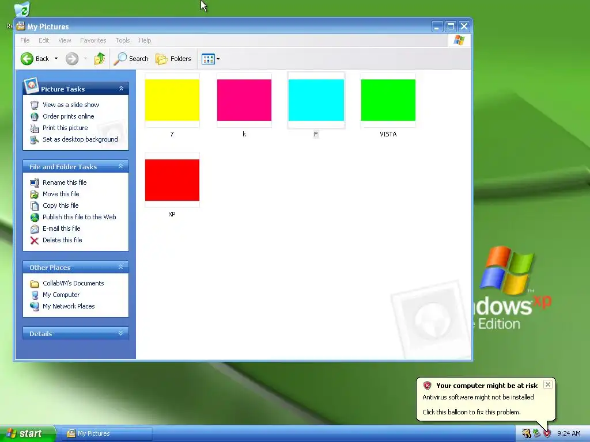Click the My Pictures title bar icon
The width and height of the screenshot is (590, 442).
[x=20, y=26]
